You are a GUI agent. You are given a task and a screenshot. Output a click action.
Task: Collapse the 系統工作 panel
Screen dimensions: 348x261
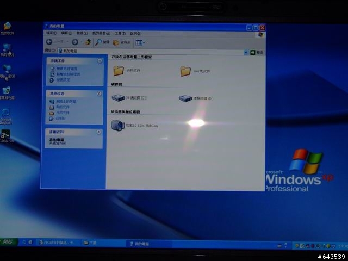click(x=100, y=61)
